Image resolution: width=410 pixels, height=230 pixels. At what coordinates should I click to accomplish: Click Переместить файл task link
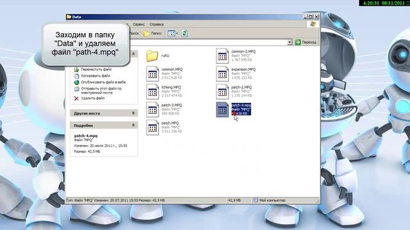coord(96,70)
